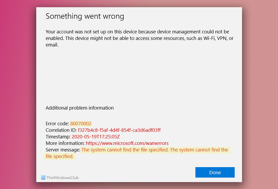Click the "Error code:" label

pyautogui.click(x=58, y=124)
